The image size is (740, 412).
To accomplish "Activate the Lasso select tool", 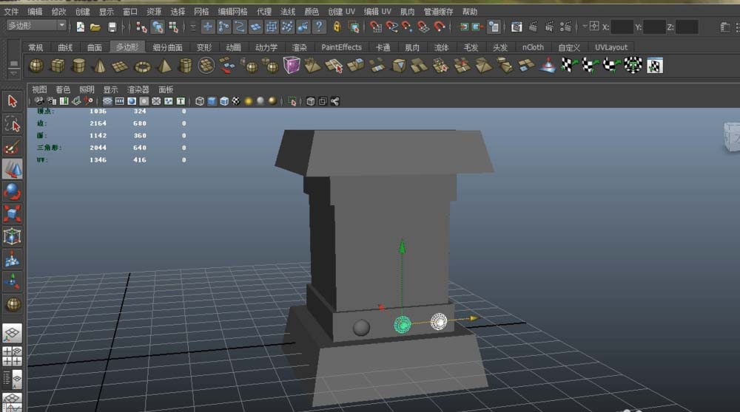I will [x=13, y=124].
